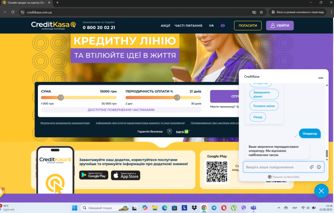
Task: Open Telegram from the taskbar
Action: [x=214, y=208]
